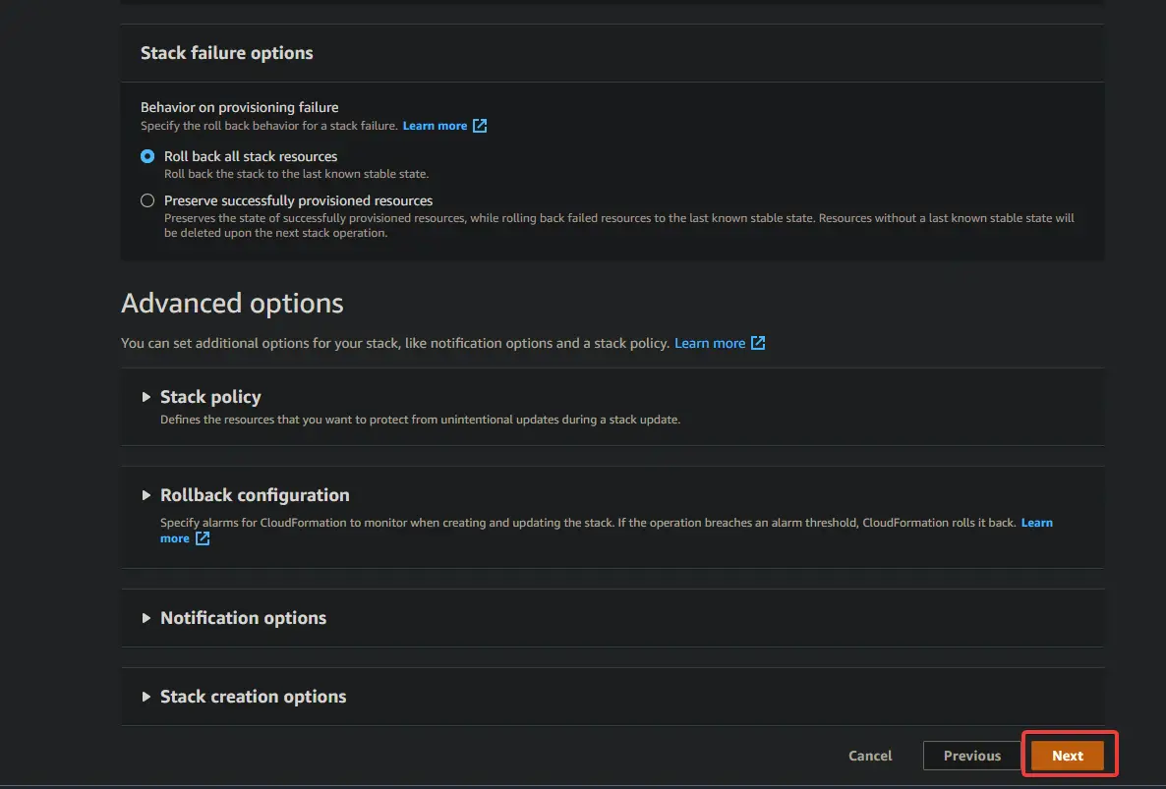
Task: Click the Stack creation options section label
Action: tap(253, 697)
